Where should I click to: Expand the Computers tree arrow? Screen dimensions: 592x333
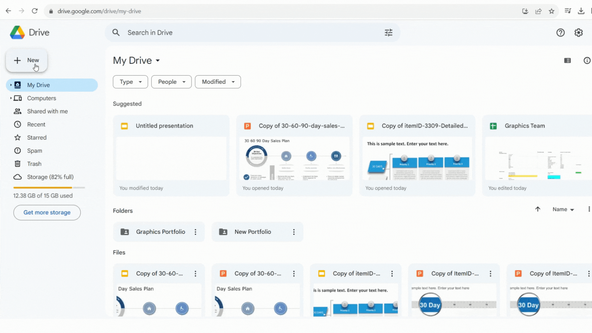point(11,98)
